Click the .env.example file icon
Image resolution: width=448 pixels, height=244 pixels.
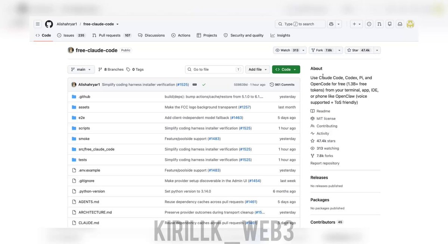[x=74, y=170]
